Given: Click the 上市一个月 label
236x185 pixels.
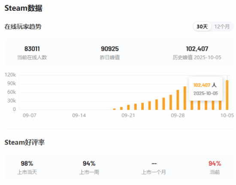Looking at the screenshot, I should pyautogui.click(x=154, y=172).
